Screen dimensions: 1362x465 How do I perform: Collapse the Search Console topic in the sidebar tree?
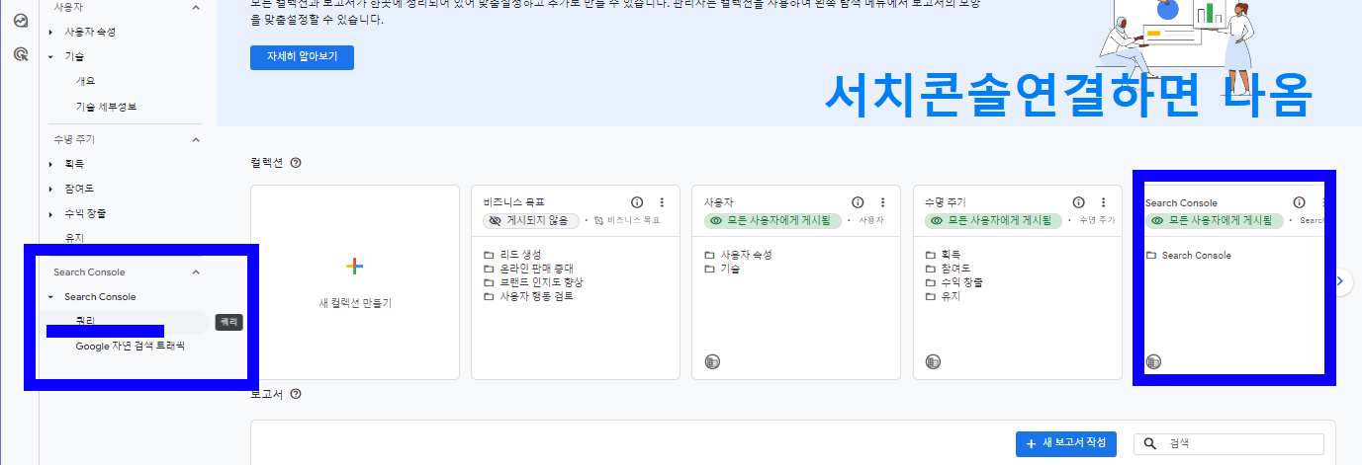pos(51,297)
